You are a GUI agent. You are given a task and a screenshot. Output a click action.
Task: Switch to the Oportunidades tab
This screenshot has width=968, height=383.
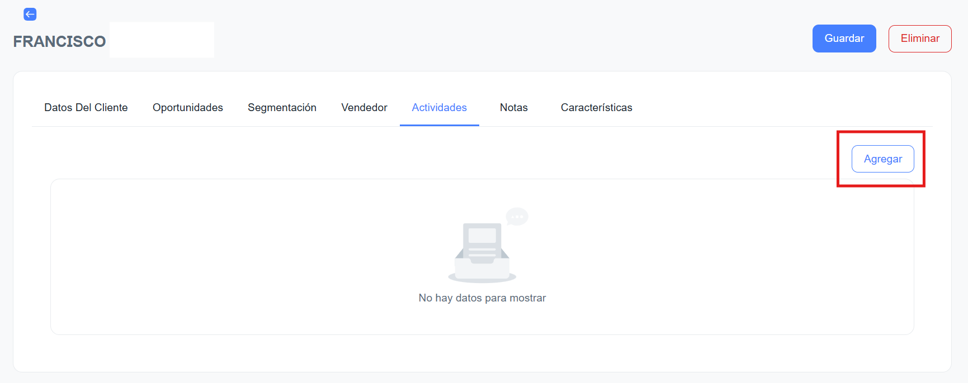point(188,108)
